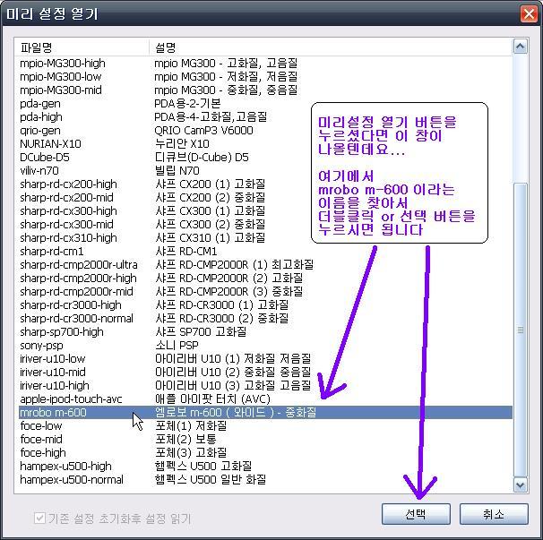
Task: Click description 누리안 X10
Action: click(182, 143)
